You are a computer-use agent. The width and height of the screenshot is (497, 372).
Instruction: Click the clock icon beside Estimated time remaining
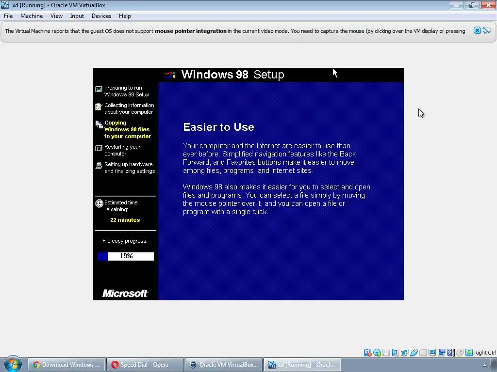tap(99, 203)
